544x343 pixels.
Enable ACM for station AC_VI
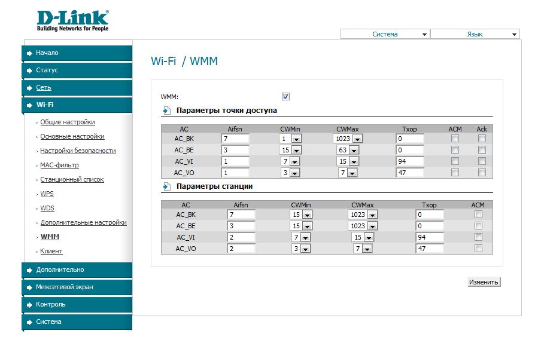pyautogui.click(x=478, y=237)
